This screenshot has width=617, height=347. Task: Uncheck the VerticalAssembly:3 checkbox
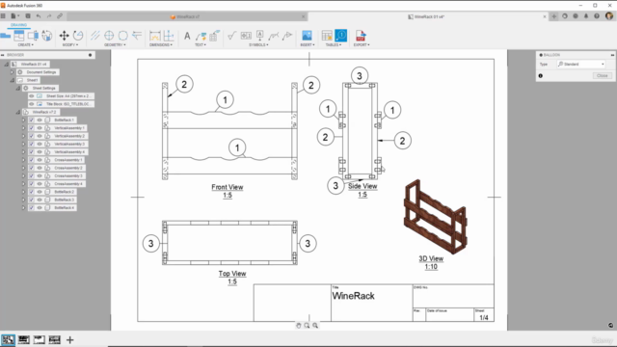(32, 144)
